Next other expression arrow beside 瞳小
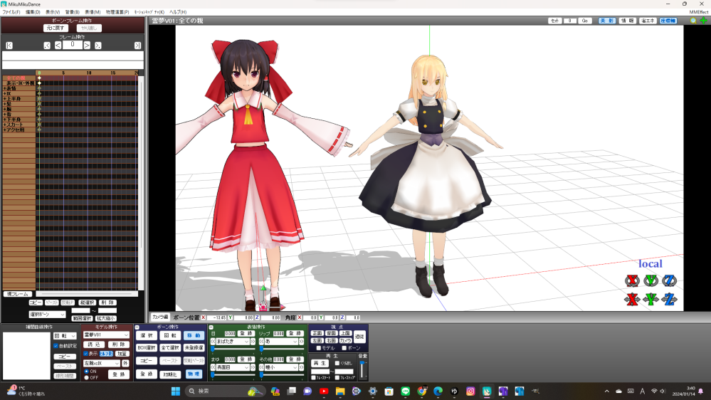Screen dimensions: 711x400 coord(301,367)
